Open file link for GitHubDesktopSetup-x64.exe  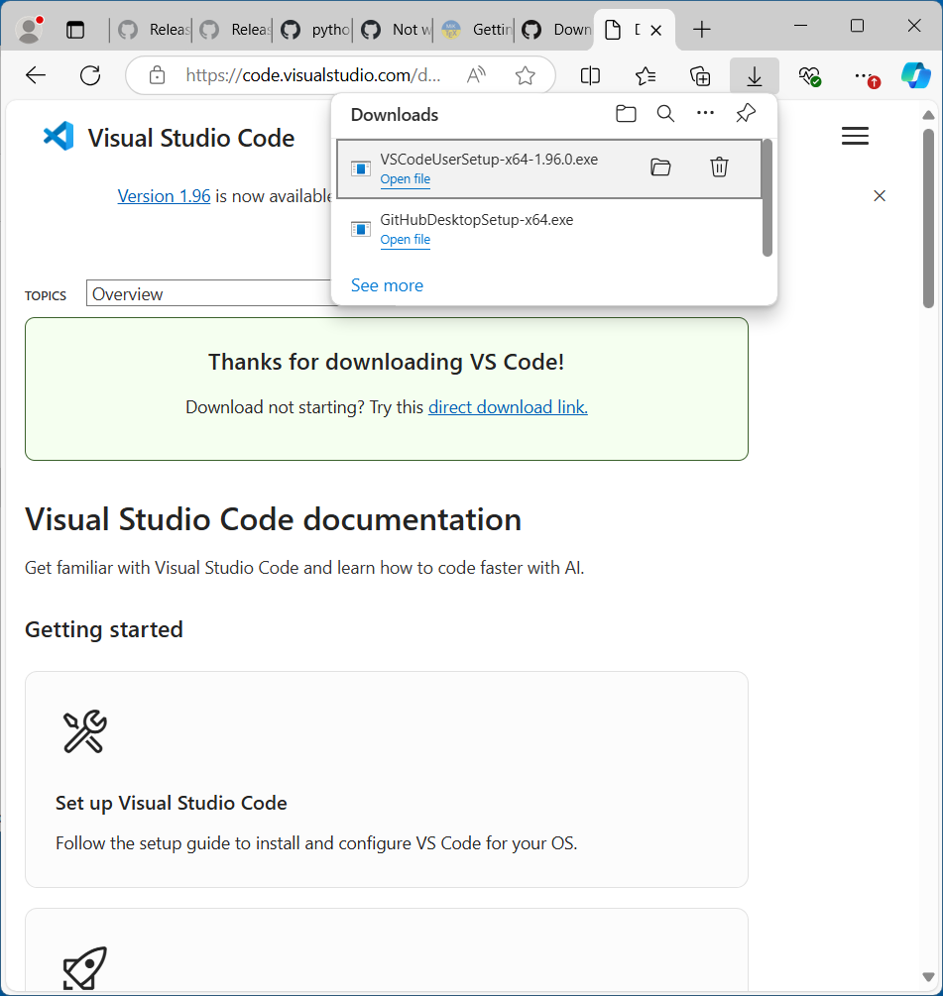pos(405,240)
